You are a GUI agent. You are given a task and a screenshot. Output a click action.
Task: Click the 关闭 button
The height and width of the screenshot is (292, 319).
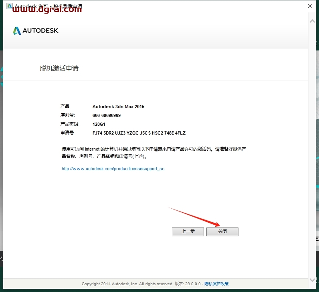pos(222,232)
